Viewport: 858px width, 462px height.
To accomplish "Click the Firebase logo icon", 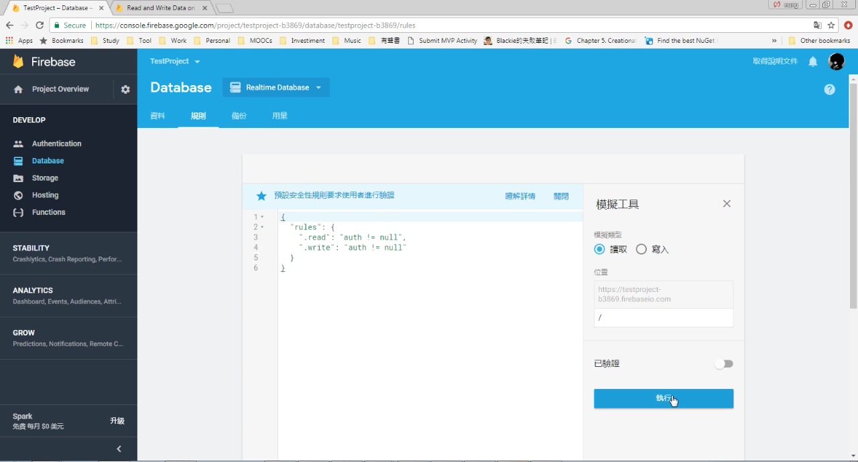I will coord(18,62).
